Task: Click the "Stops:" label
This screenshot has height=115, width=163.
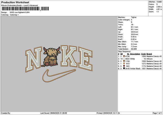Action: (121, 22)
